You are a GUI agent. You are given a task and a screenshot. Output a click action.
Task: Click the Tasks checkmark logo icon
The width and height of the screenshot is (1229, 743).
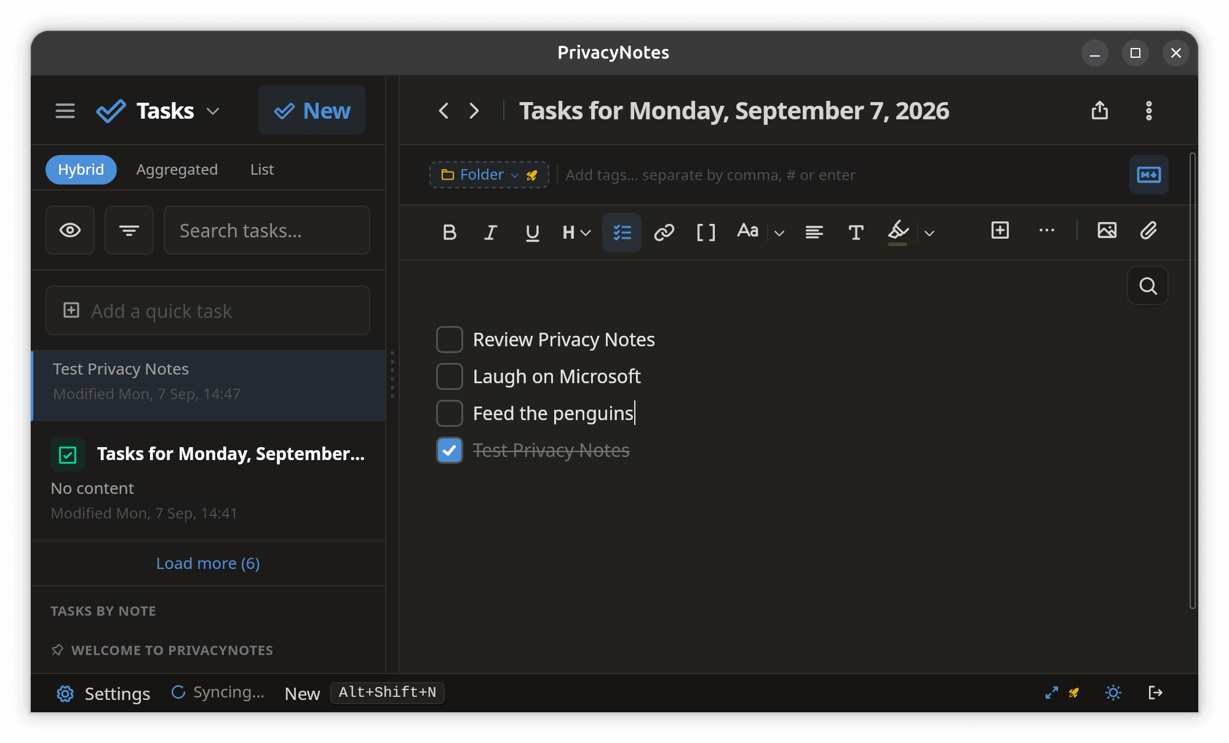111,111
